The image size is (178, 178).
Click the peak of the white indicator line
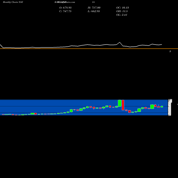tap(120, 42)
